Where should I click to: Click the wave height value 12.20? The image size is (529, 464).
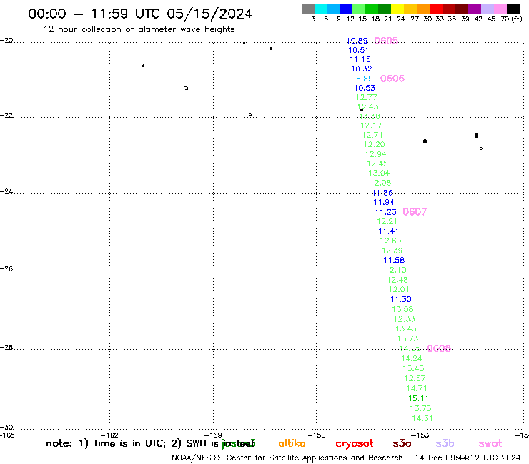click(375, 145)
